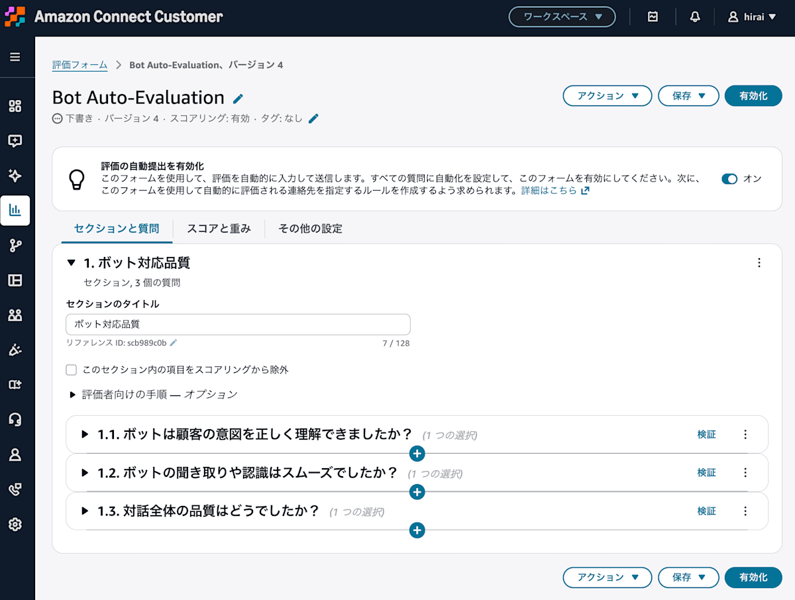795x600 pixels.
Task: Switch to the スコアと重み tab
Action: click(x=219, y=229)
